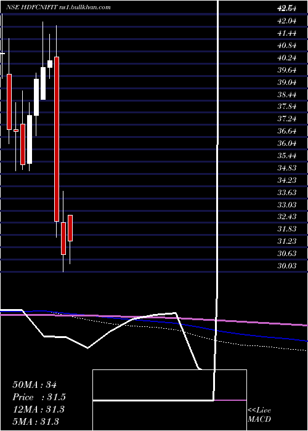Click the 39.04 price axis label
Screen dimensions: 308x431
[287, 82]
